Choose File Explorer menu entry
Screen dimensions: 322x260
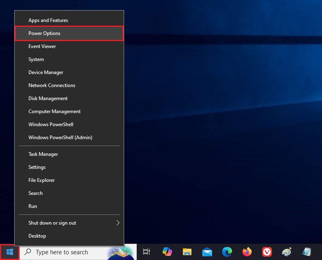point(69,180)
